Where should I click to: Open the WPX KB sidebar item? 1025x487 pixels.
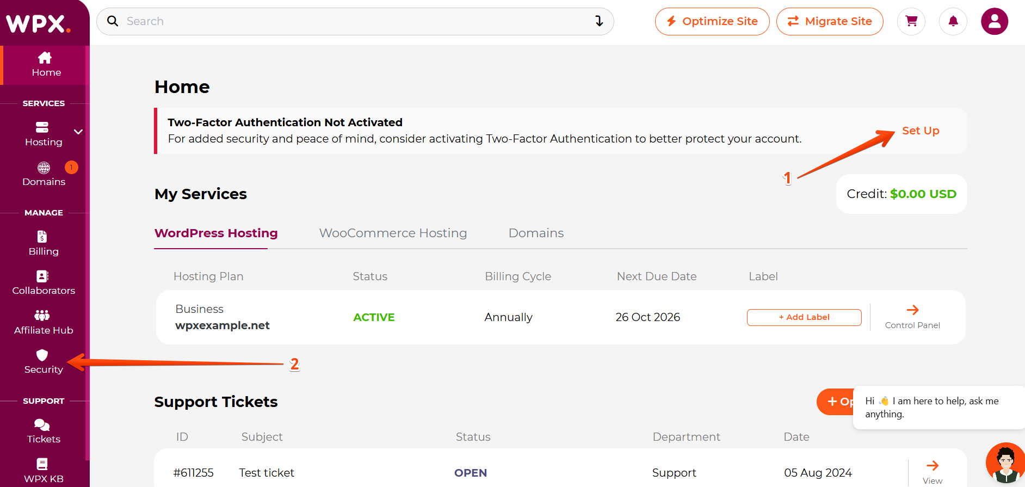point(44,471)
